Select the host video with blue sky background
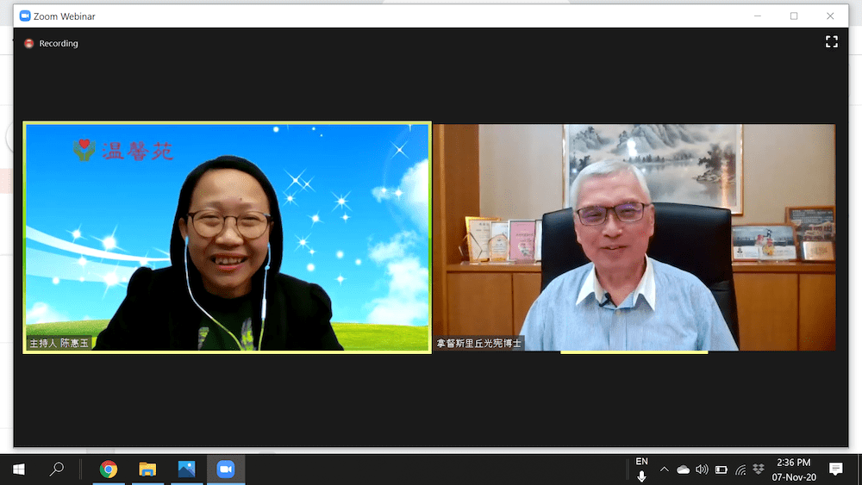 (x=228, y=237)
